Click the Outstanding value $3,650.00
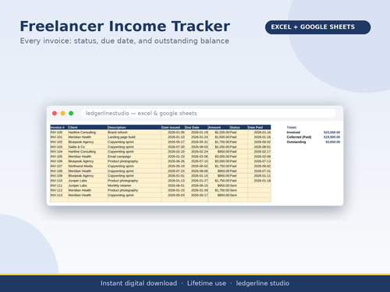This screenshot has height=292, width=390. (332, 142)
